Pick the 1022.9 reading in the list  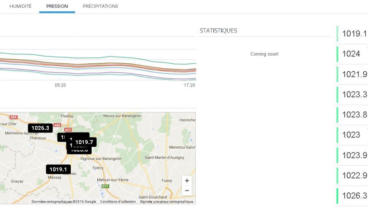[353, 176]
